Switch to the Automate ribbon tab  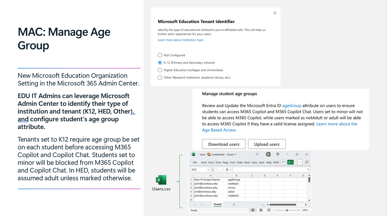[x=261, y=162]
